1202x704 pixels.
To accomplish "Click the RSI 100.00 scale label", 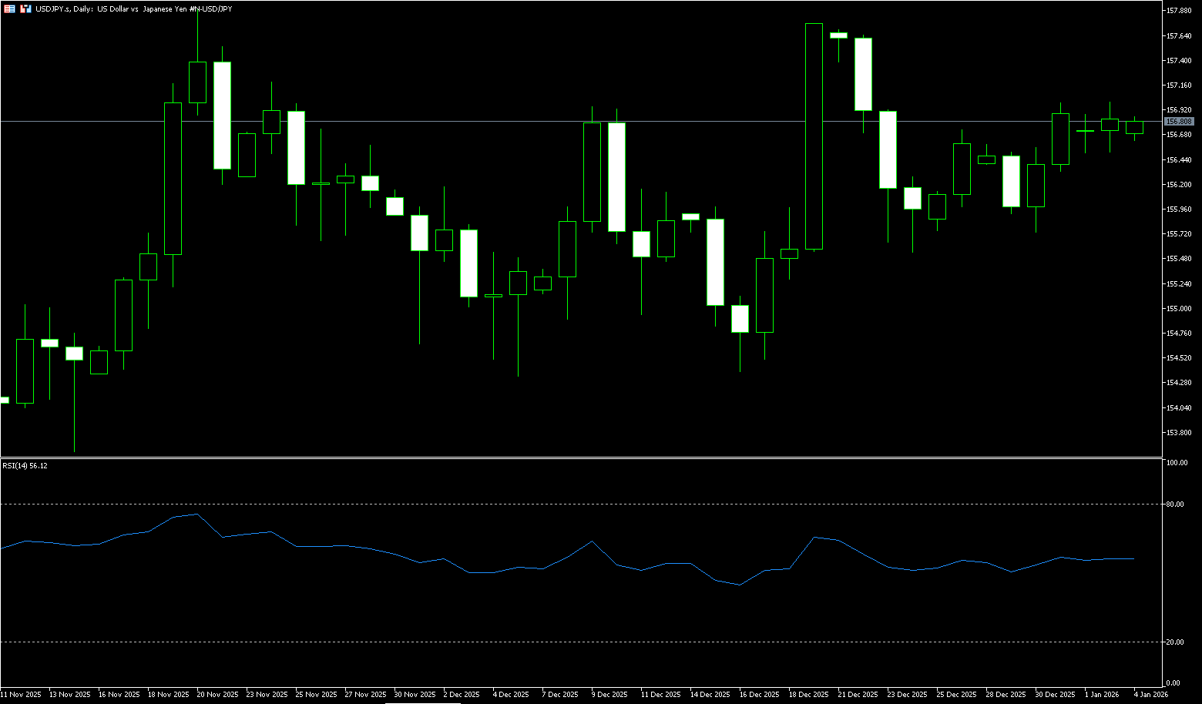I will coord(1177,463).
